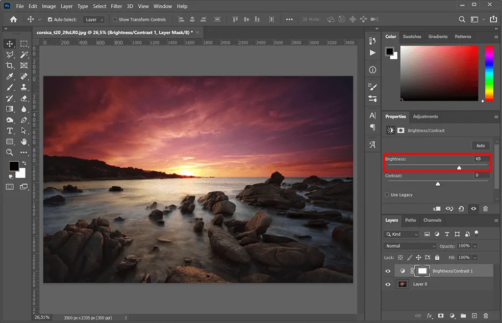Hide the Brightness/Contrast 1 adjustment layer
This screenshot has height=323, width=502.
388,271
